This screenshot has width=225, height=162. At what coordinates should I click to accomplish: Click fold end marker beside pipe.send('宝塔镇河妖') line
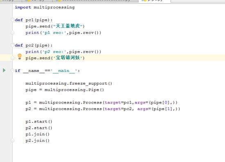click(x=13, y=58)
